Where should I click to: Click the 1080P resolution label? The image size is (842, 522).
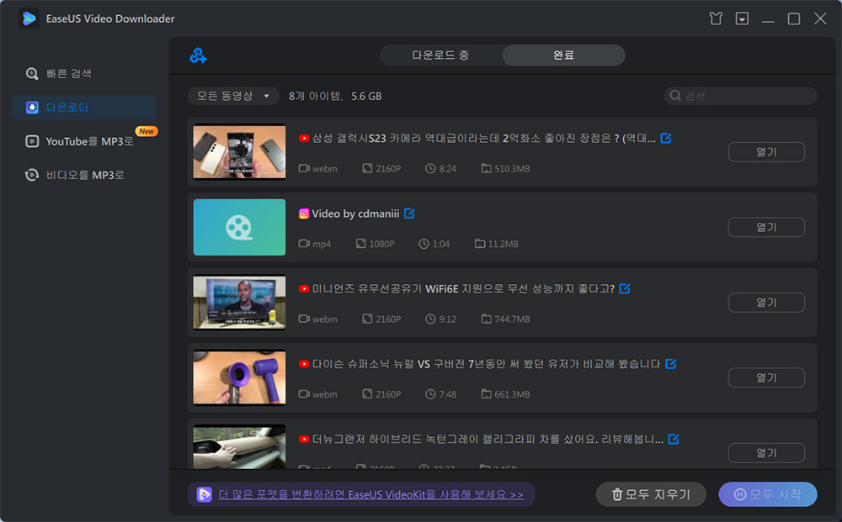coord(376,244)
